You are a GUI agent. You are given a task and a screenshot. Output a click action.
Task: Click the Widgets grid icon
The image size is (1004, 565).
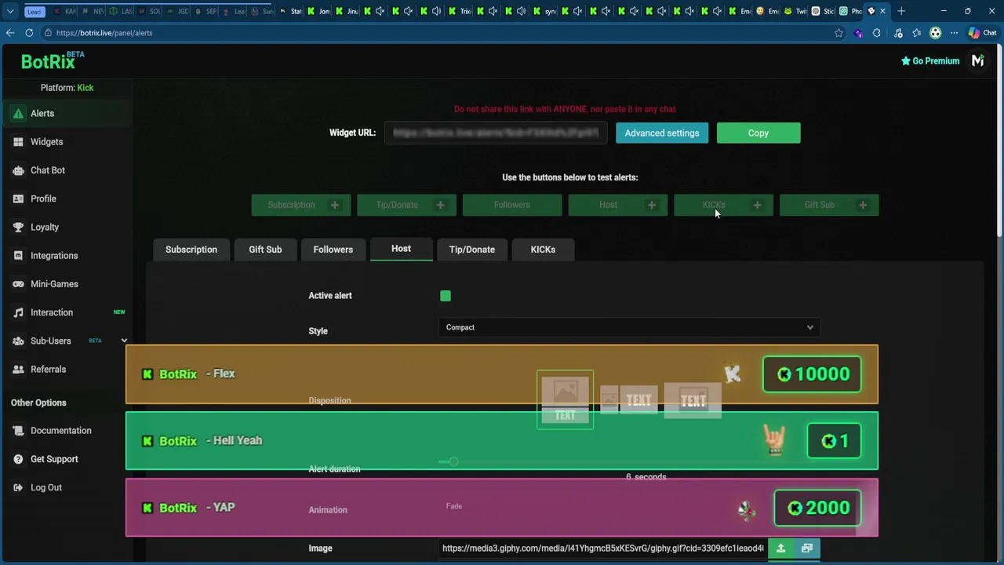tap(18, 142)
